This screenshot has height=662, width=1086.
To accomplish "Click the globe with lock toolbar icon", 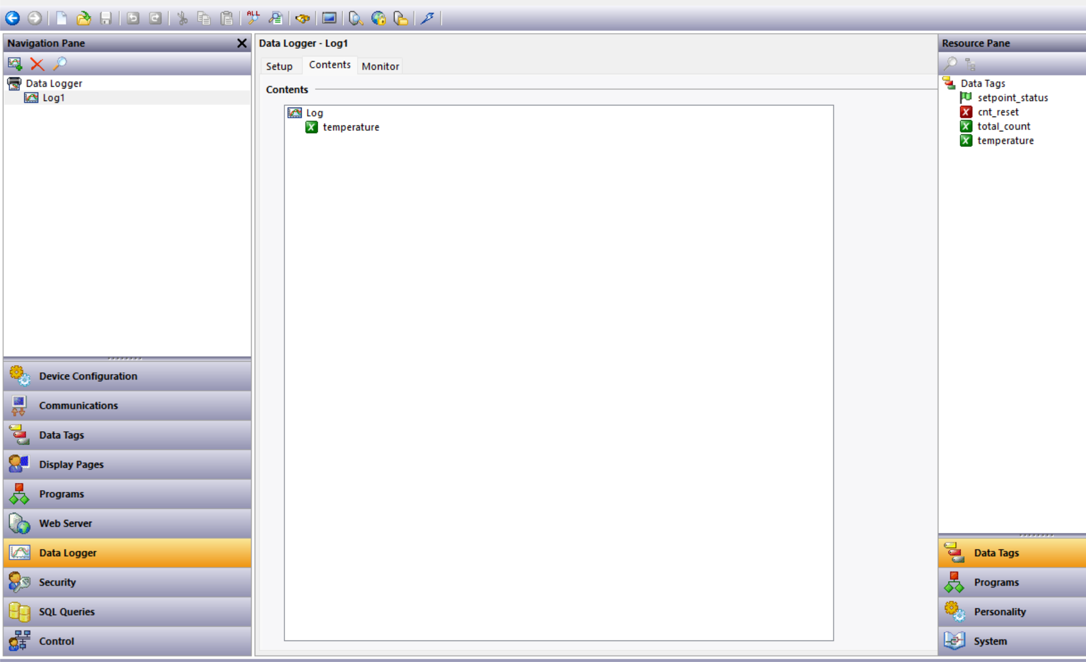I will point(378,18).
